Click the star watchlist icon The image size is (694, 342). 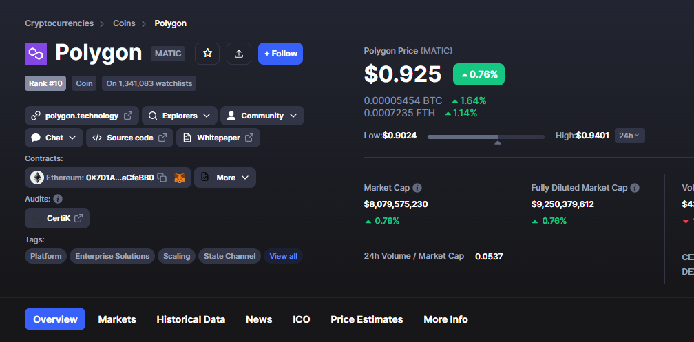coord(207,54)
